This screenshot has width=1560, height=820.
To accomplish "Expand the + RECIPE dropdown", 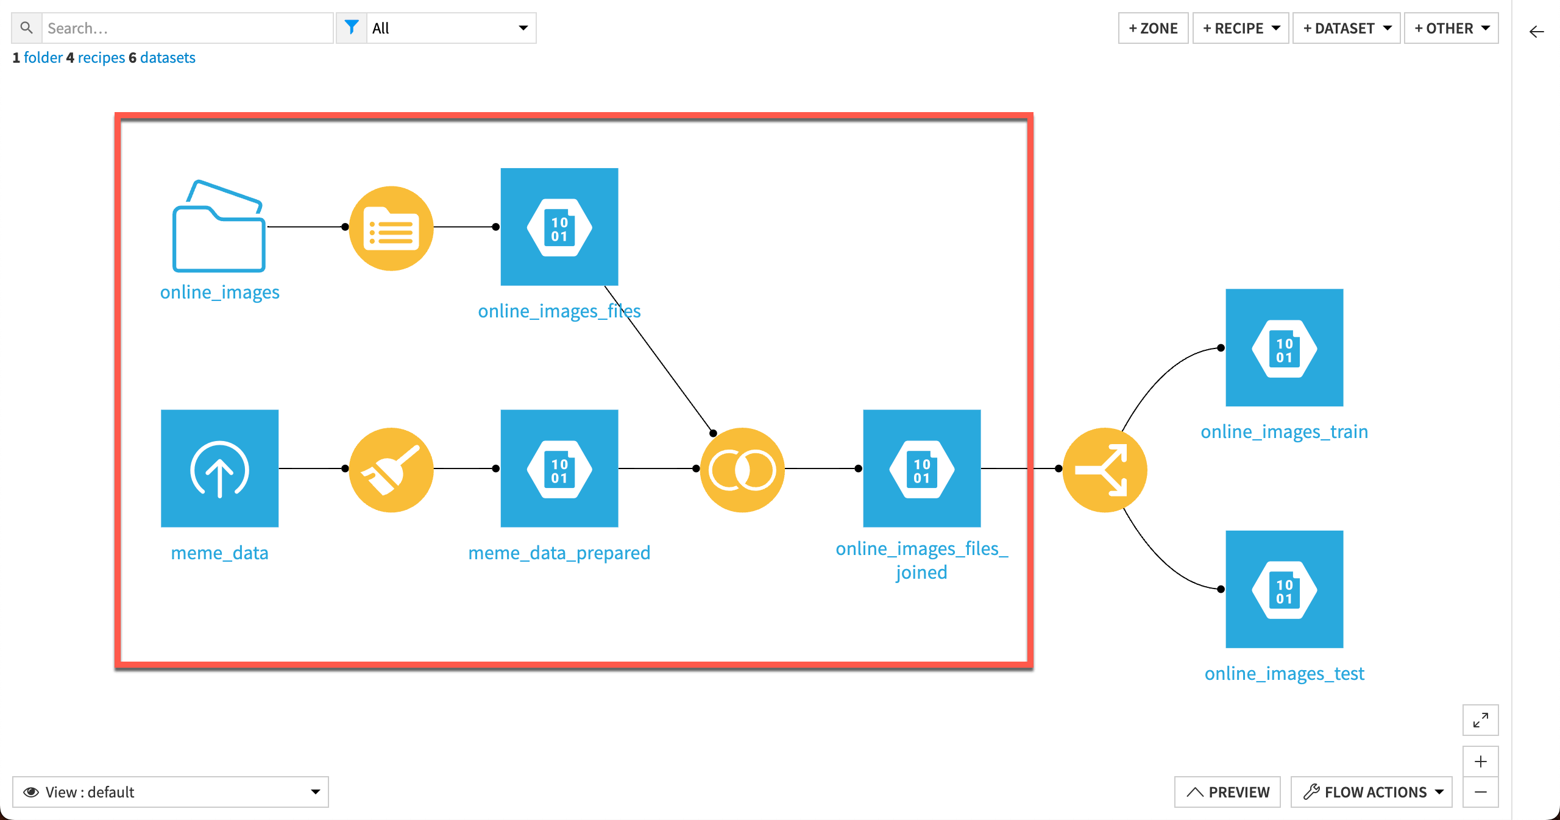I will (x=1240, y=27).
